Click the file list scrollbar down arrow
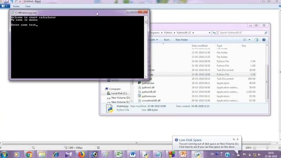 [267, 101]
